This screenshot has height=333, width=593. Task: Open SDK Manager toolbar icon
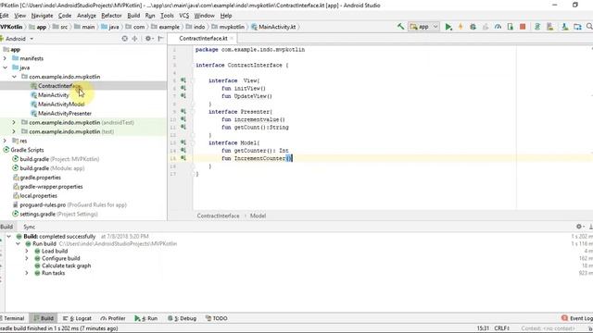point(564,27)
